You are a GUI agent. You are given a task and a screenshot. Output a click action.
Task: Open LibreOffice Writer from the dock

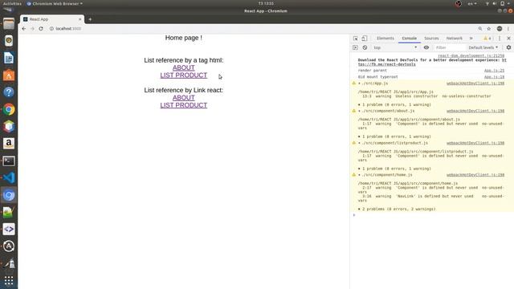[9, 59]
